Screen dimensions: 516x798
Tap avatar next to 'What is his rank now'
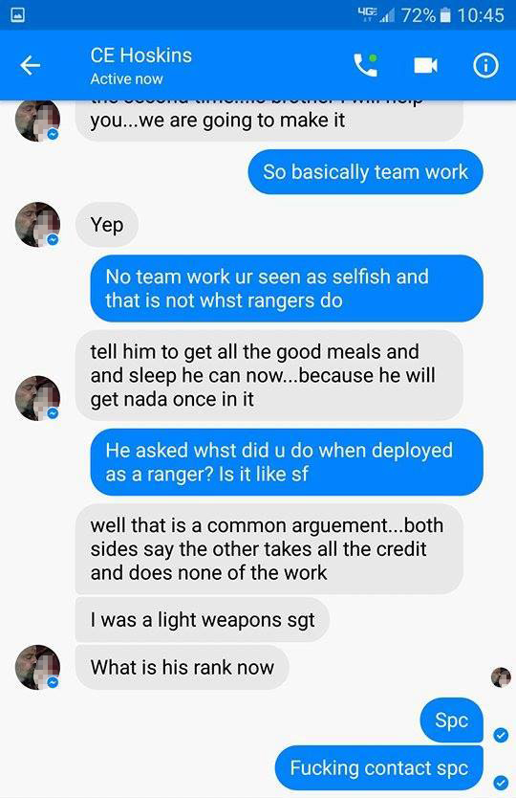pyautogui.click(x=37, y=667)
